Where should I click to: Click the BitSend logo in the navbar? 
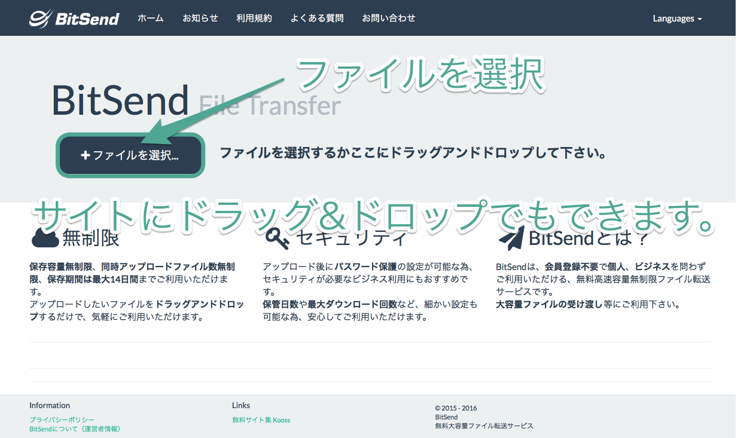[x=74, y=19]
